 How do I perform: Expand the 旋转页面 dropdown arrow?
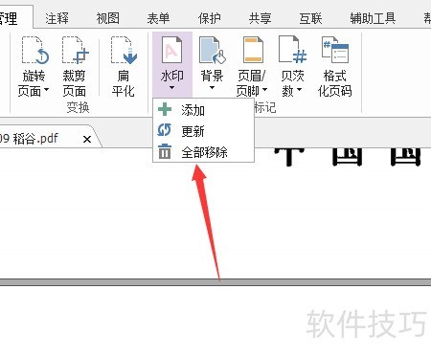click(x=46, y=90)
